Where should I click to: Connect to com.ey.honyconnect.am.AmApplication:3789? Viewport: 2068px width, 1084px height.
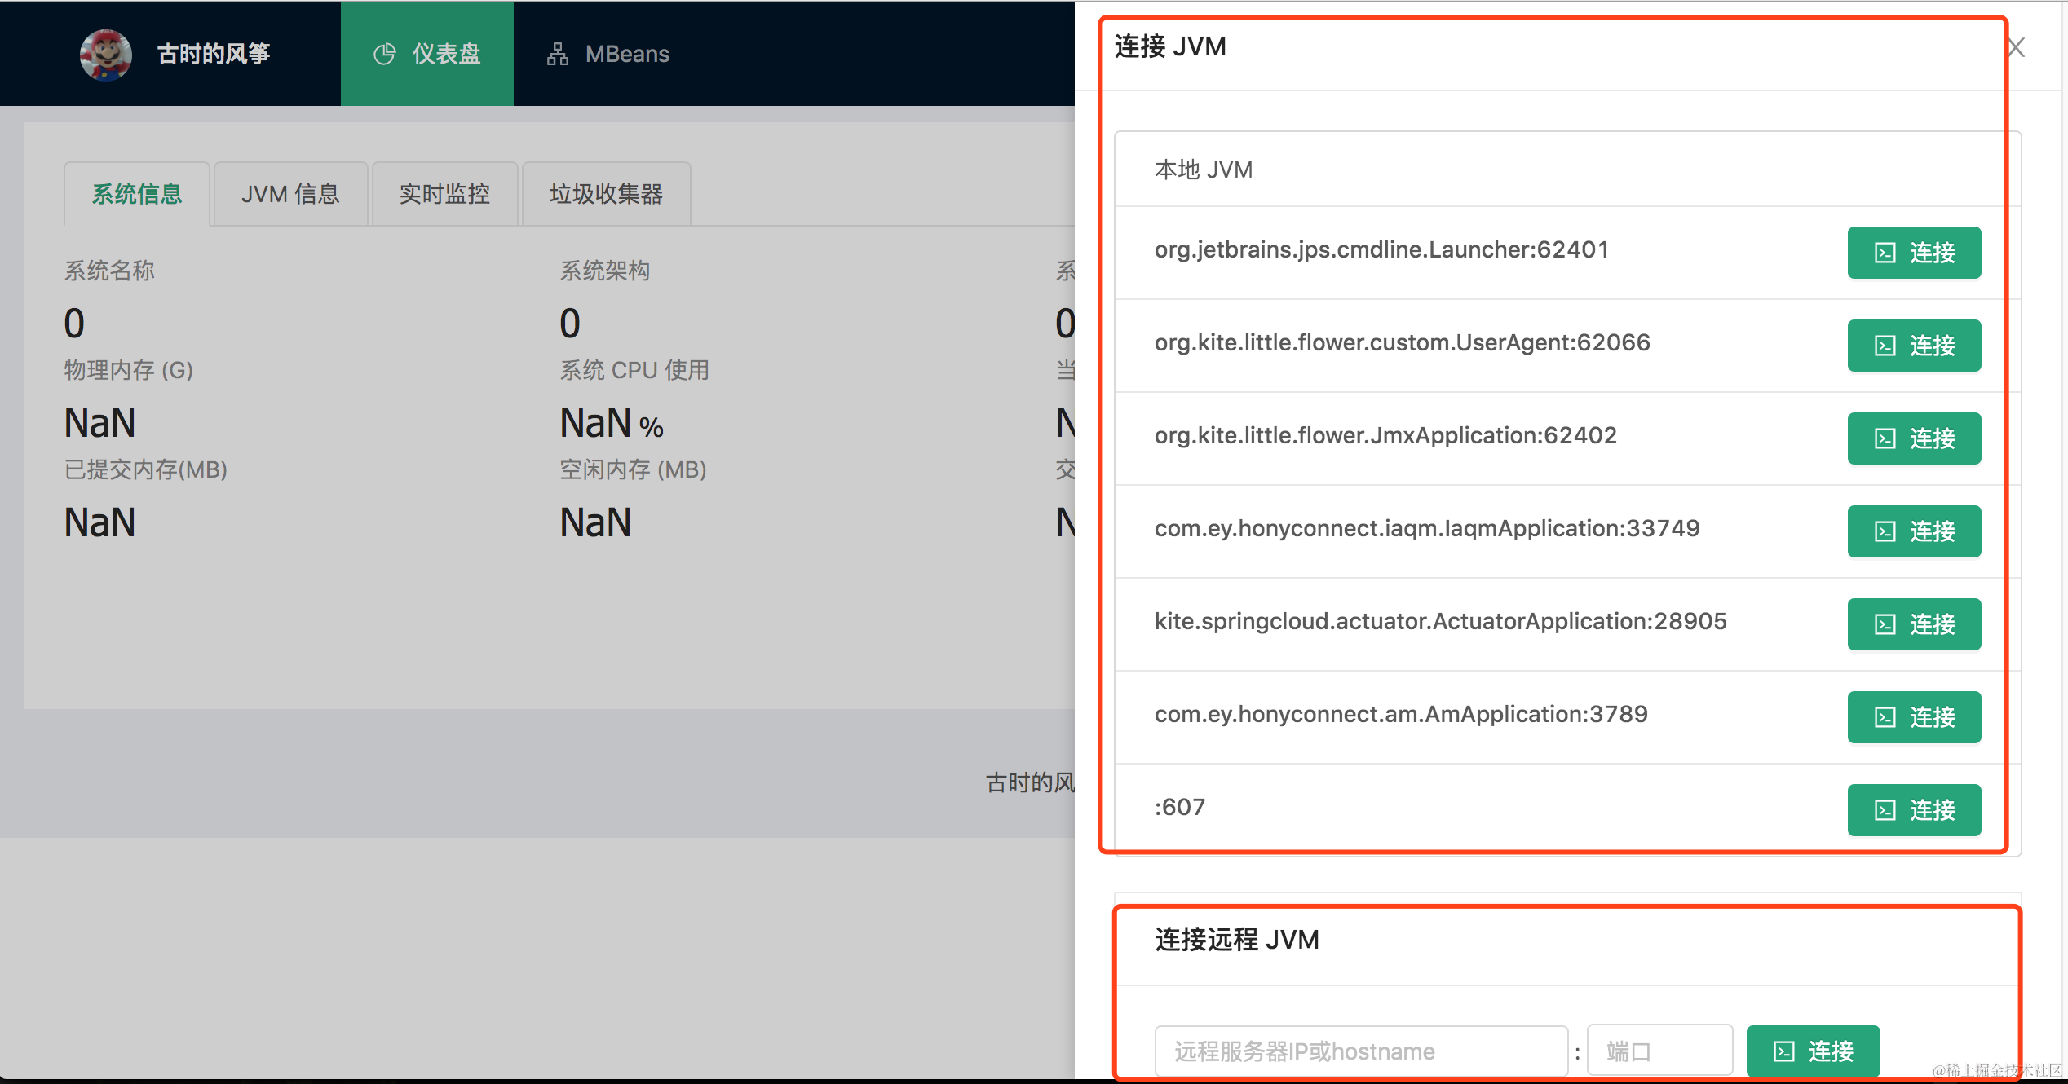(x=1913, y=717)
